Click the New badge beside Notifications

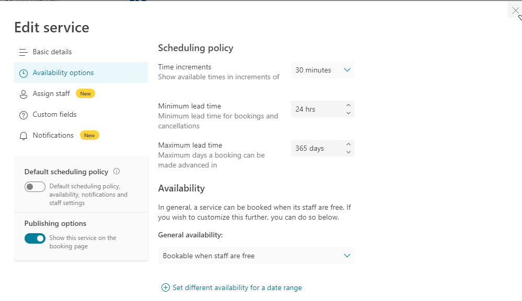point(89,135)
